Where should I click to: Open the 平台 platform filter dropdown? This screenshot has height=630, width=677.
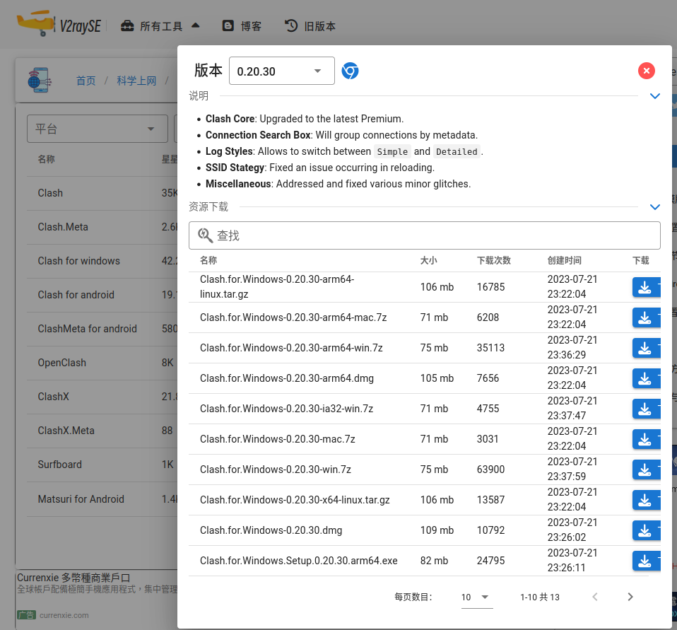[97, 129]
